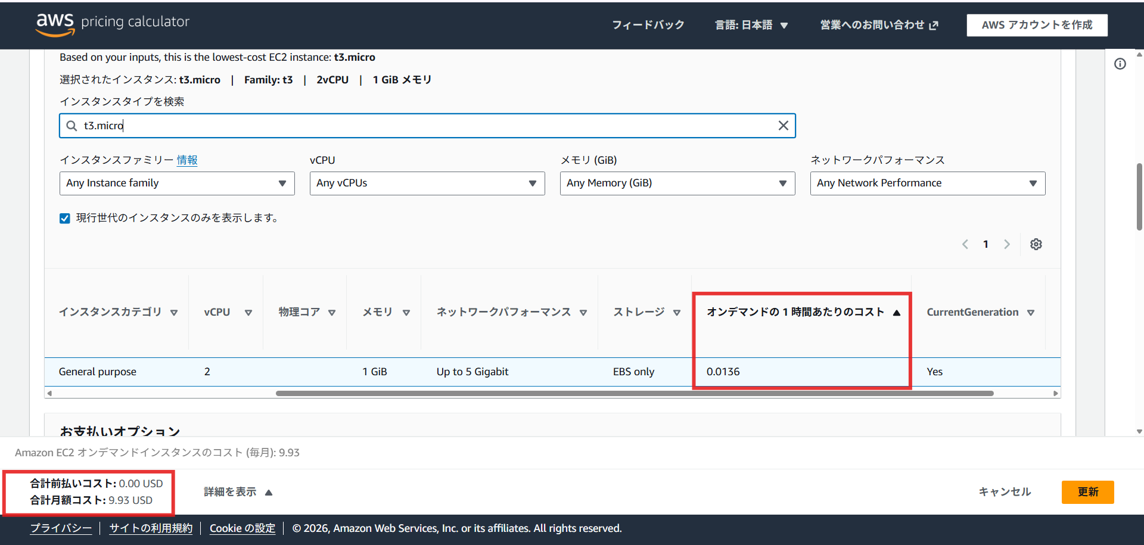Go to next page with right chevron
This screenshot has width=1144, height=545.
point(1007,244)
